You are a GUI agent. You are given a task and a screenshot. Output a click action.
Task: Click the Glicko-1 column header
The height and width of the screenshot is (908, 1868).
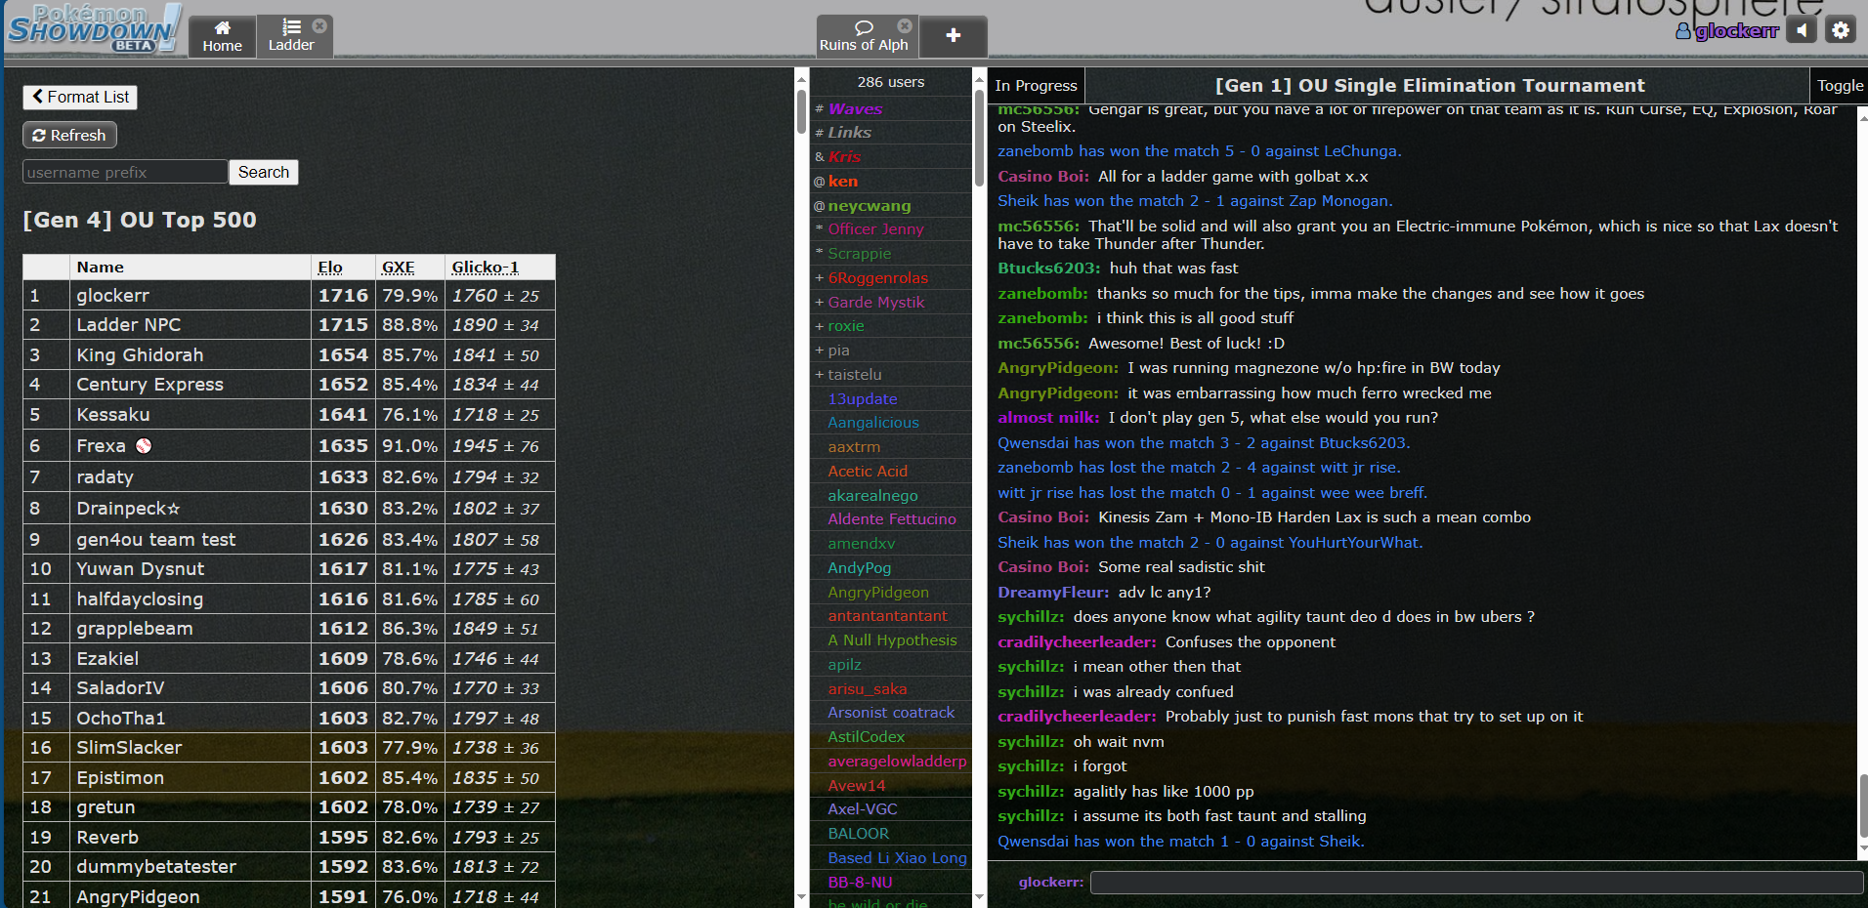(485, 268)
